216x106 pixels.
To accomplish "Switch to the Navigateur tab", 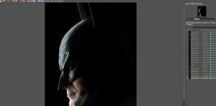I will 190,4.
